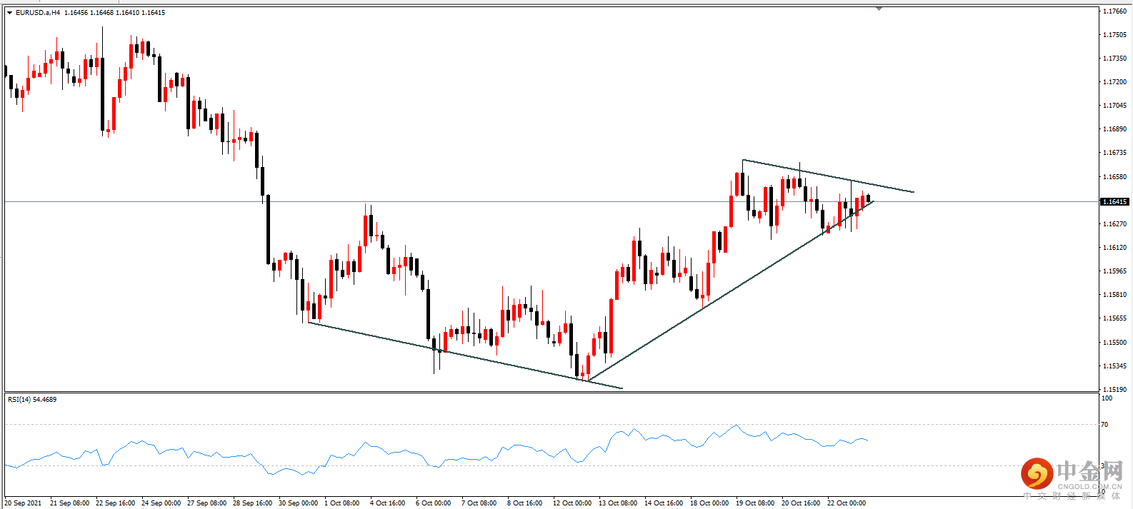Click the RSI(14) 54.4689 indicator label
Image resolution: width=1133 pixels, height=509 pixels.
tap(32, 399)
